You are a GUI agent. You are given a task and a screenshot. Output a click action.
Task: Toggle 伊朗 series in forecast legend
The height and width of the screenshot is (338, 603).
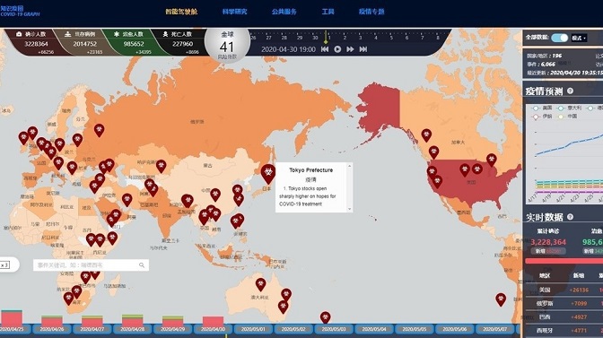pyautogui.click(x=541, y=116)
